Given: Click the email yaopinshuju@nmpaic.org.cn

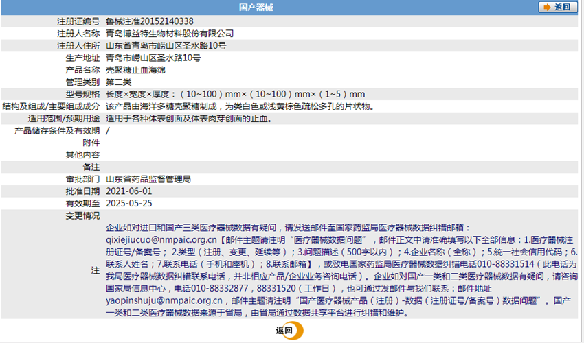Looking at the screenshot, I should pyautogui.click(x=164, y=300).
